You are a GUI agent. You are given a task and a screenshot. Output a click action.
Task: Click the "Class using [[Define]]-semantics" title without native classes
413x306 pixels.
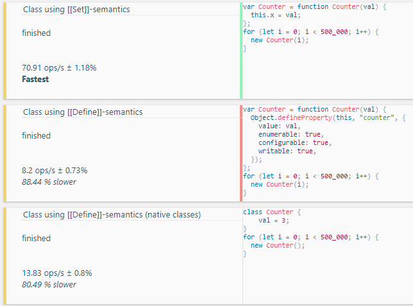pyautogui.click(x=83, y=112)
